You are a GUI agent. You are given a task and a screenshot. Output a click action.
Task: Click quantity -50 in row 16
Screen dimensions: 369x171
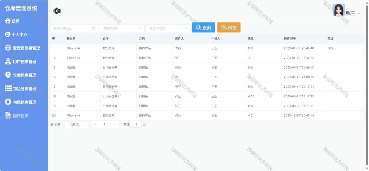(x=250, y=77)
